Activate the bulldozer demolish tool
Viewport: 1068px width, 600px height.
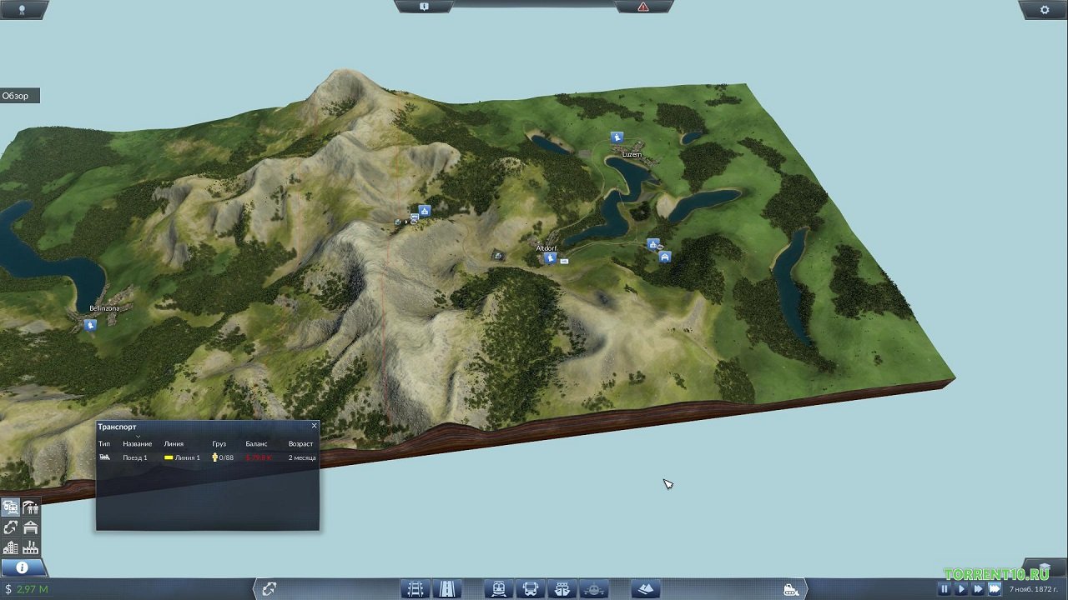[x=791, y=590]
